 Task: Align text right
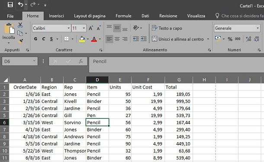[125, 39]
